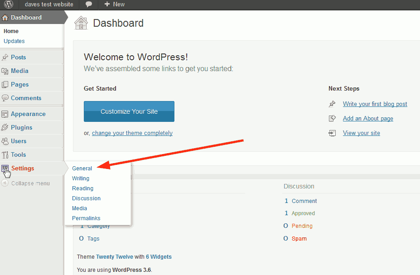Click the count number beside Spam
The width and height of the screenshot is (420, 275).
286,238
